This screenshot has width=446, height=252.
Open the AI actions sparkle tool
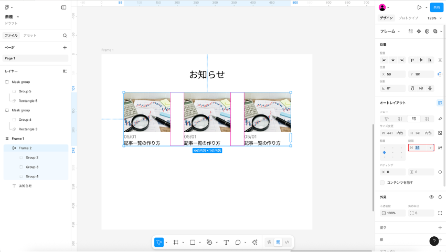click(x=254, y=243)
